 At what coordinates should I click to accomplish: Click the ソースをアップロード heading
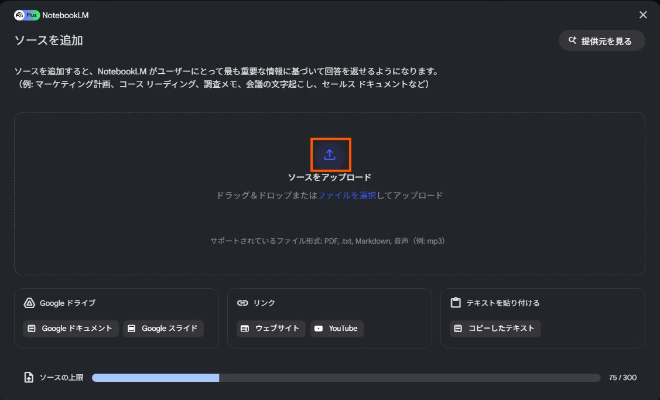(330, 177)
